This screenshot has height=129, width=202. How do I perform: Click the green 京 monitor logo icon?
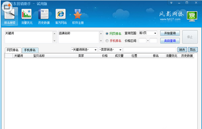[192, 16]
